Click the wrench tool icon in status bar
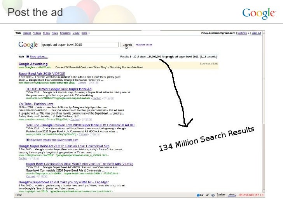Screen dimensions: 283x212 pyautogui.click(x=208, y=195)
